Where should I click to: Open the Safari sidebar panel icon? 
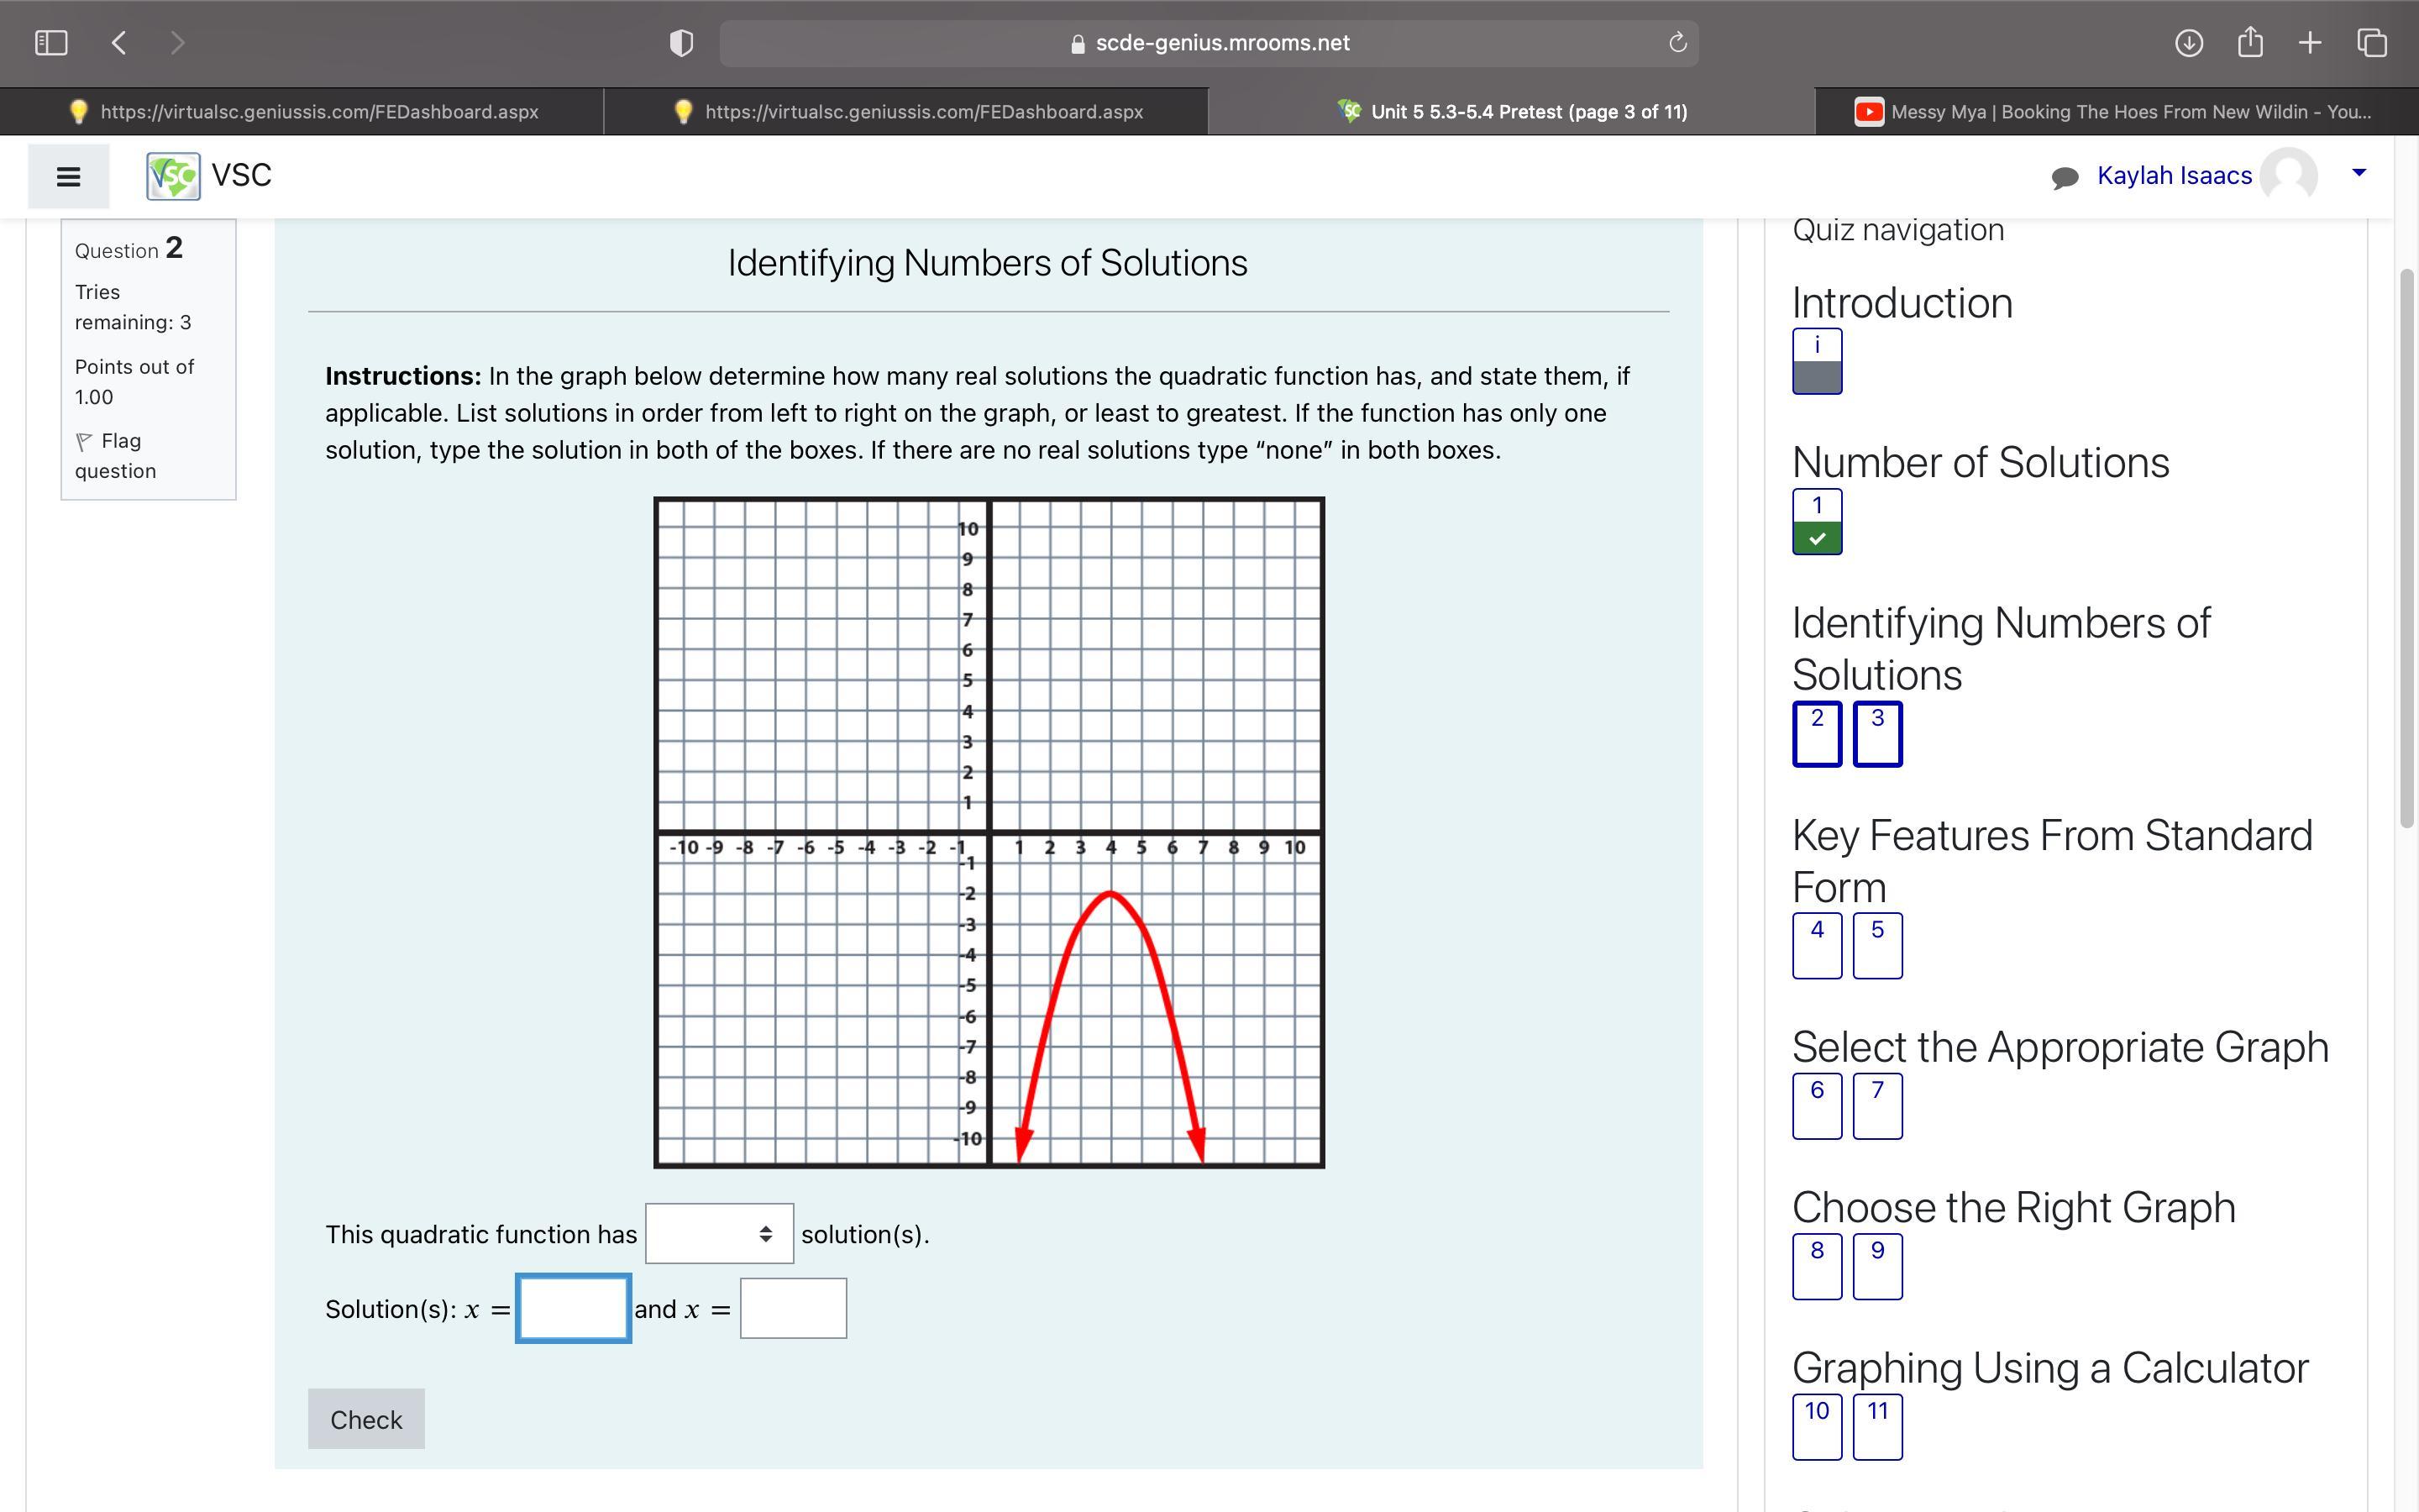pyautogui.click(x=51, y=43)
